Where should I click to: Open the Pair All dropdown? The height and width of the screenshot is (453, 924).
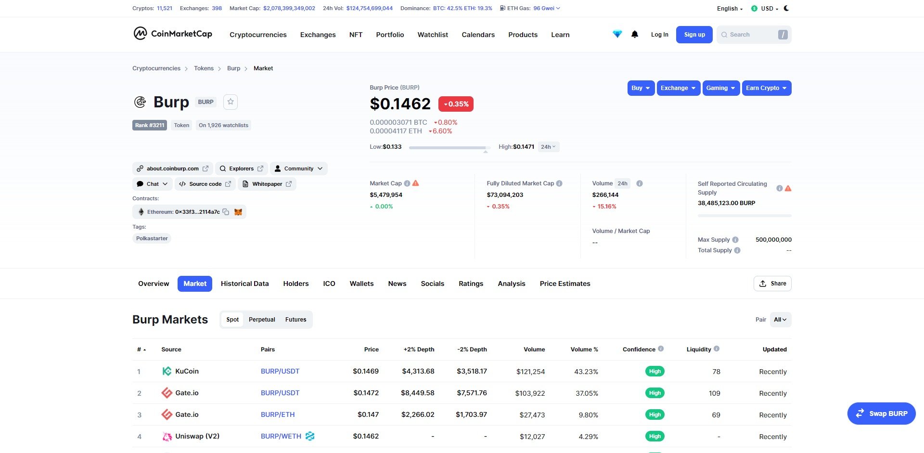coord(780,319)
